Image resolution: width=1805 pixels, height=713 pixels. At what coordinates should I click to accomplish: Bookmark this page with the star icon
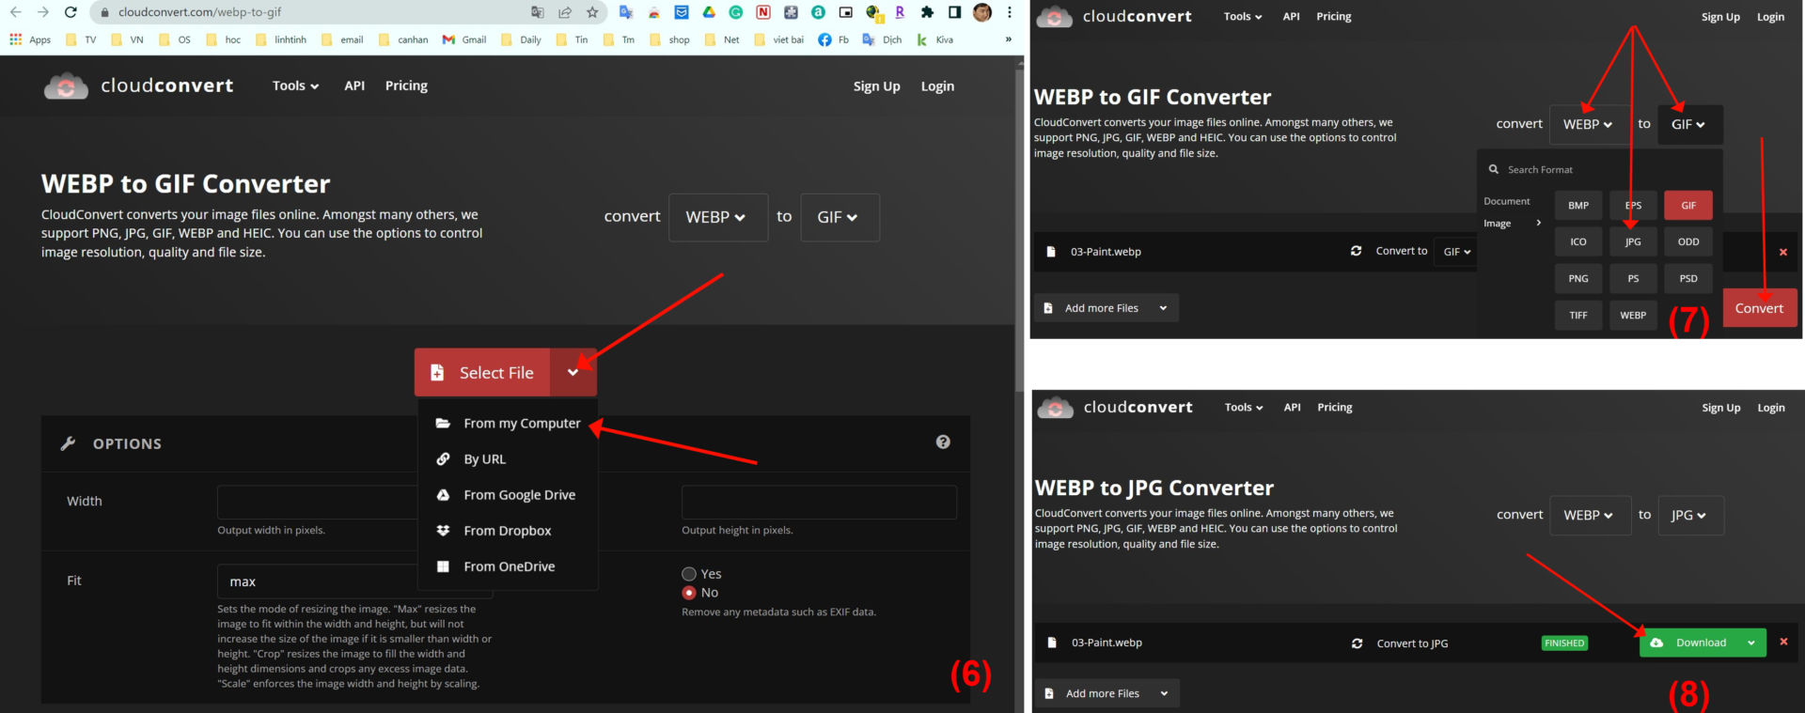tap(592, 12)
